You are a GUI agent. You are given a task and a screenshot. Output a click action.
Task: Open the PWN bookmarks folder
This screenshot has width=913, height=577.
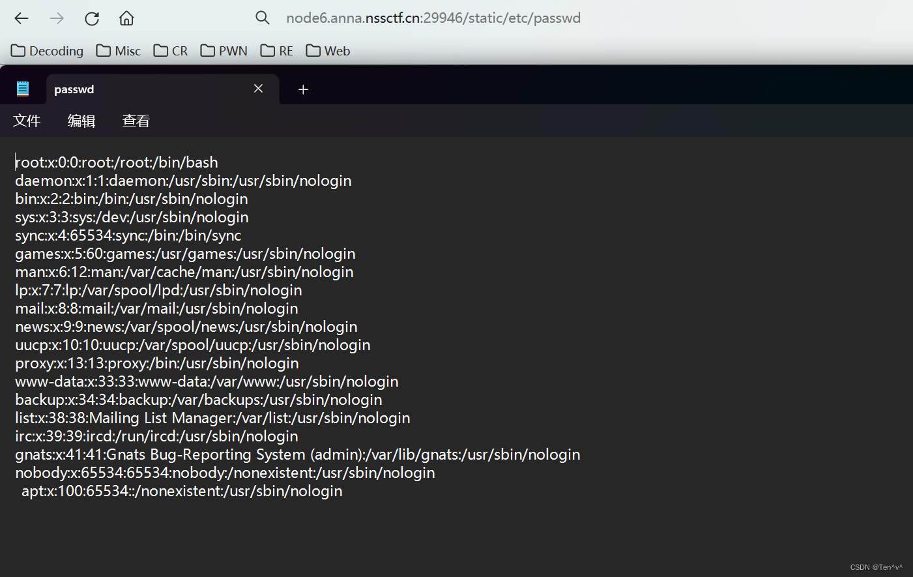[x=224, y=50]
